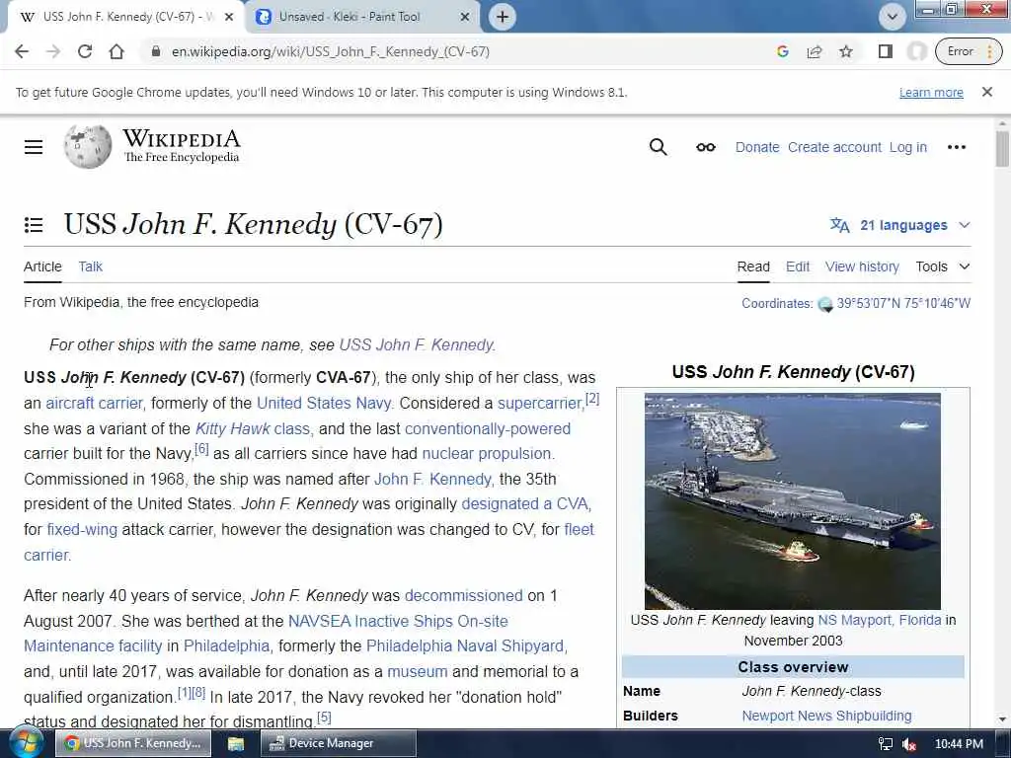1011x758 pixels.
Task: Open the coordinates map globe icon
Action: pos(825,304)
